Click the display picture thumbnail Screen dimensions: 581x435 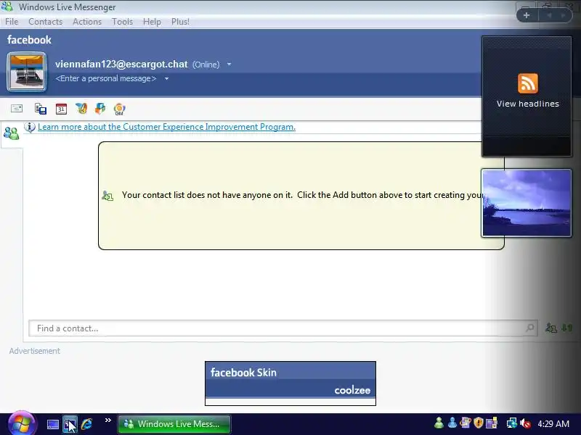pyautogui.click(x=27, y=72)
